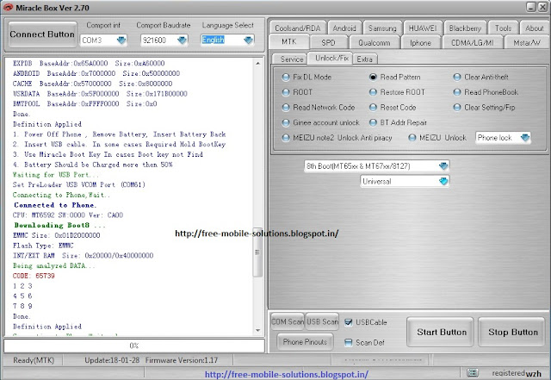551x380 pixels.
Task: Click the Firmware Version:1.17 status text
Action: click(x=182, y=360)
